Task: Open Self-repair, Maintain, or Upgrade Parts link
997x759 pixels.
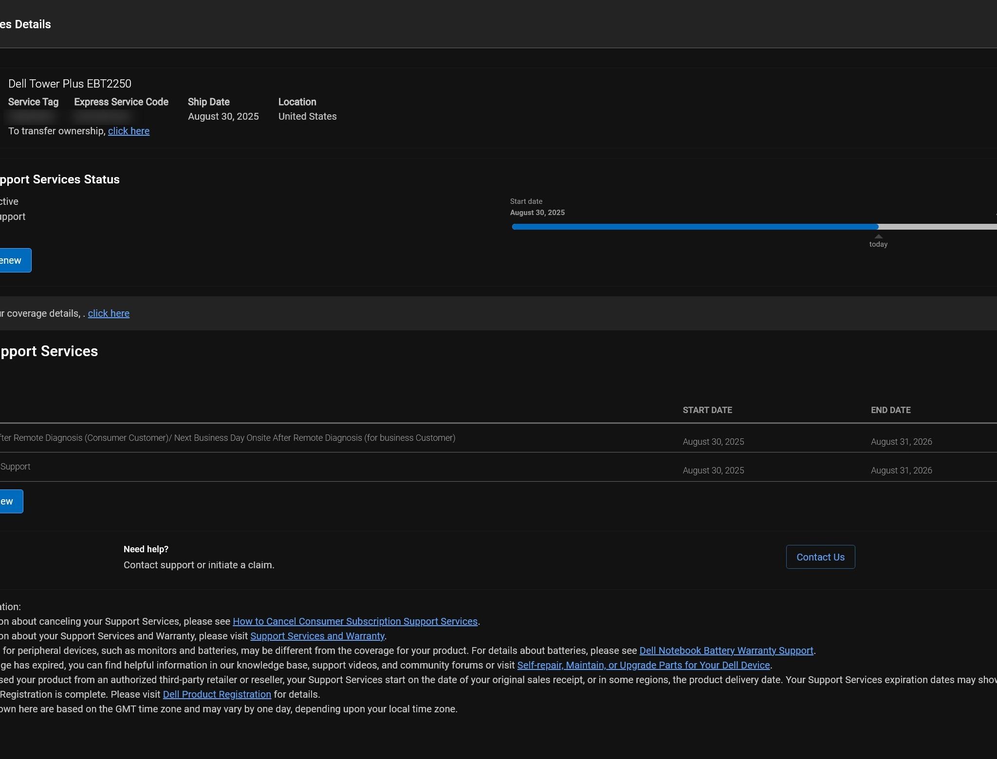Action: pyautogui.click(x=644, y=665)
